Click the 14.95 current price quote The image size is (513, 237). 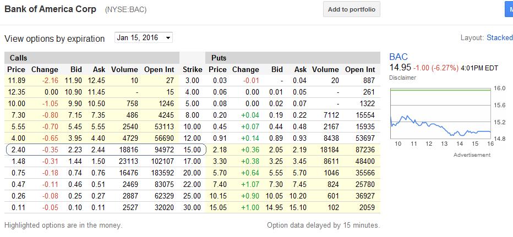(400, 68)
